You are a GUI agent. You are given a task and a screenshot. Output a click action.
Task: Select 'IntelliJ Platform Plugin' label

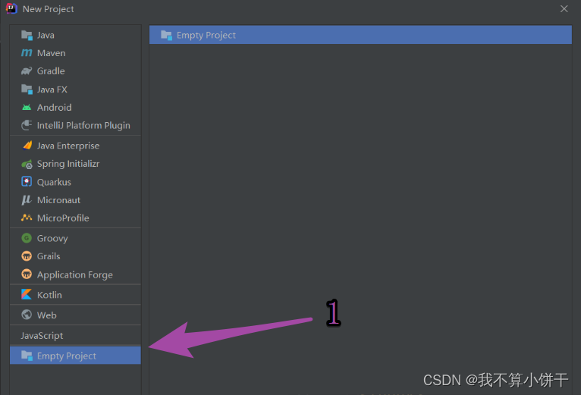(x=83, y=126)
